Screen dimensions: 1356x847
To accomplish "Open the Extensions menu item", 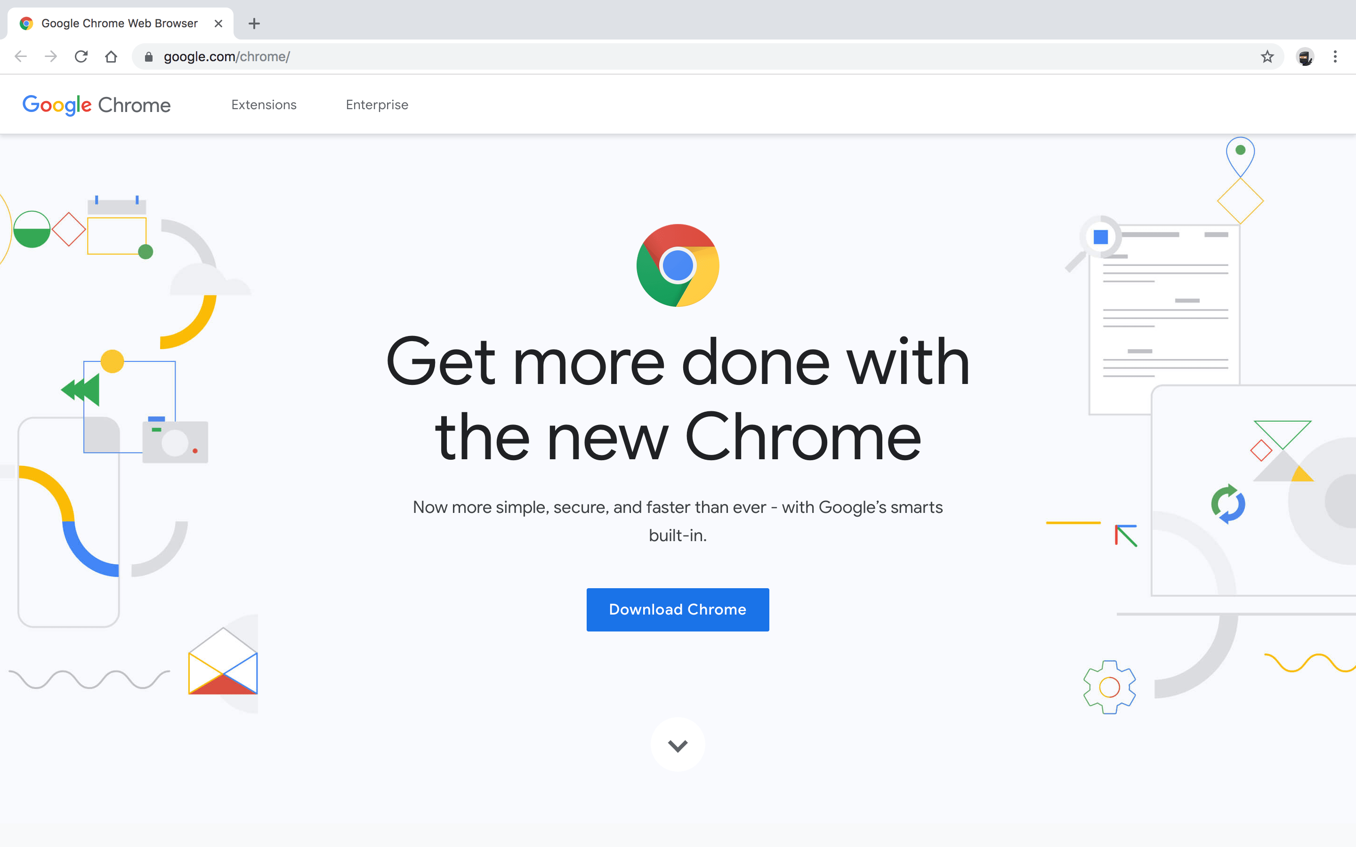I will (x=264, y=104).
